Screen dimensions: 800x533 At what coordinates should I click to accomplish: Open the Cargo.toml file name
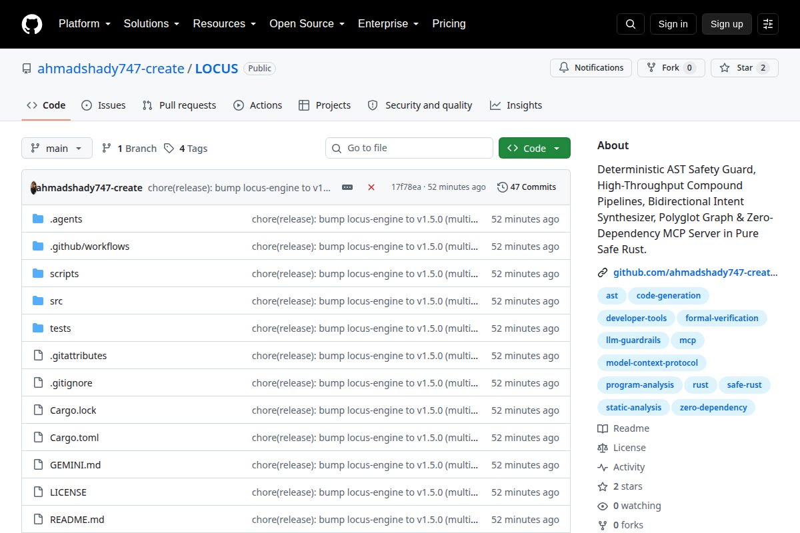pos(74,438)
